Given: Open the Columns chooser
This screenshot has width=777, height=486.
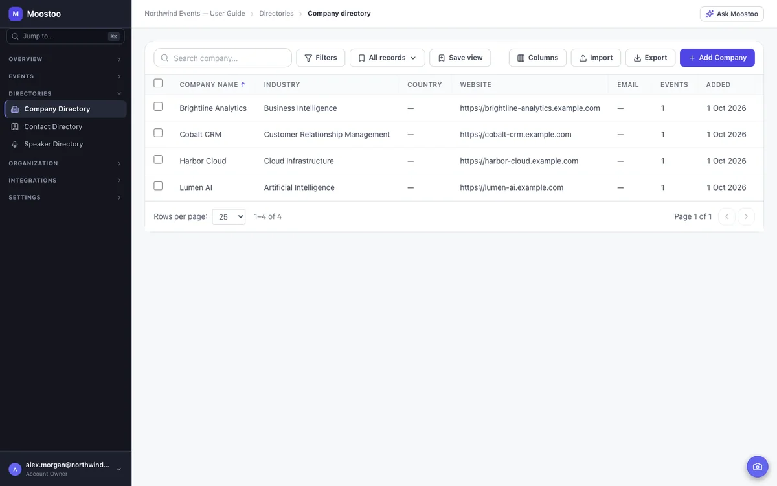Looking at the screenshot, I should tap(537, 58).
